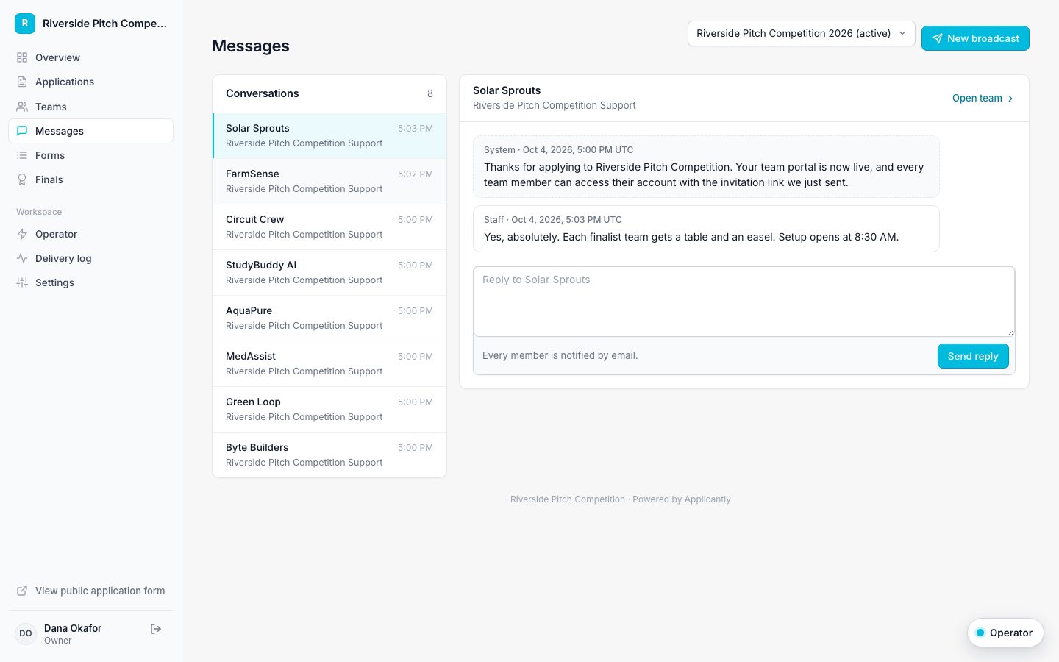
Task: Select the Overview menu label in sidebar
Action: [x=57, y=57]
